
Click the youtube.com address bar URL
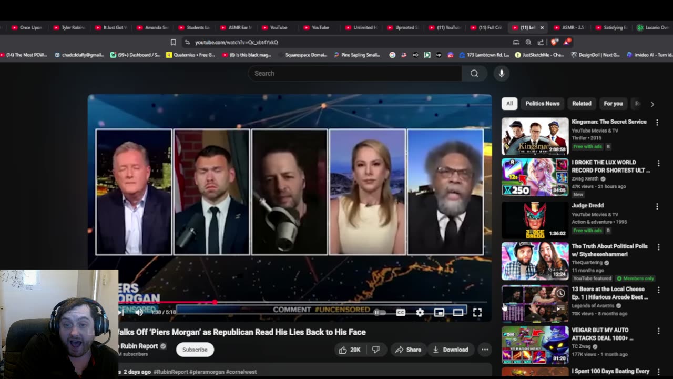click(x=237, y=42)
